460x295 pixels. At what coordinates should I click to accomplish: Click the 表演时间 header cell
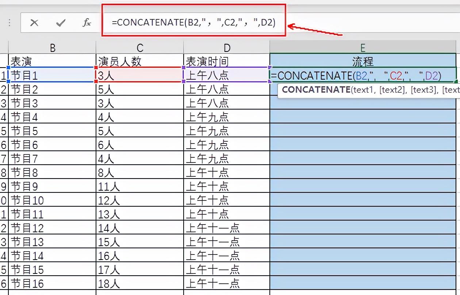click(227, 61)
